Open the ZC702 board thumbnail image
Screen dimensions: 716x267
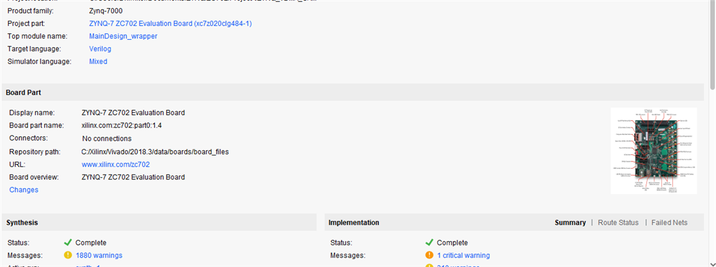(x=654, y=151)
